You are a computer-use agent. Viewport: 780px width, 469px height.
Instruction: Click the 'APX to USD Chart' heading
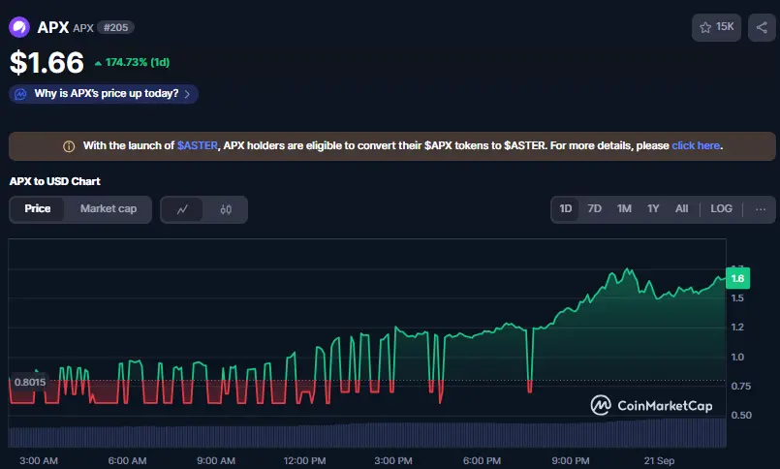[54, 181]
